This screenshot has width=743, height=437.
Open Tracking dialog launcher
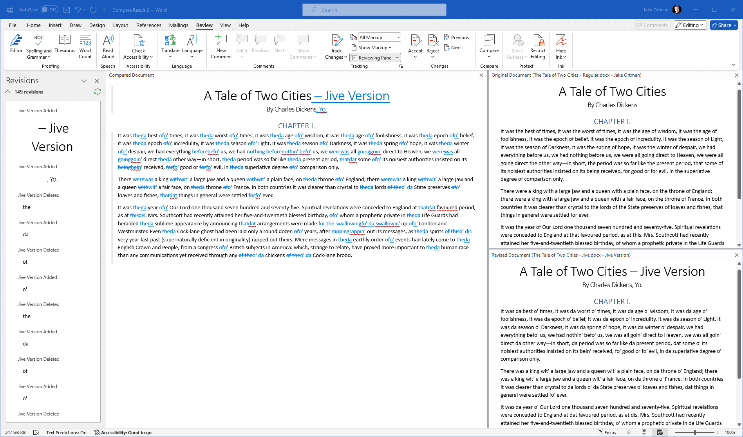(401, 66)
